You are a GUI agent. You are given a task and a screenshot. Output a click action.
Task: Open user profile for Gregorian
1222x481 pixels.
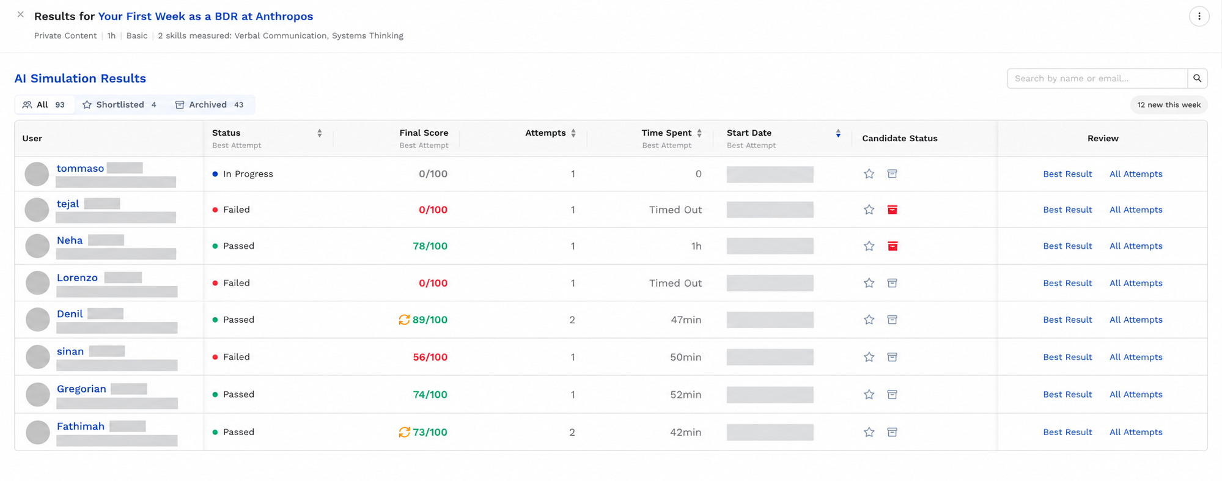tap(81, 389)
